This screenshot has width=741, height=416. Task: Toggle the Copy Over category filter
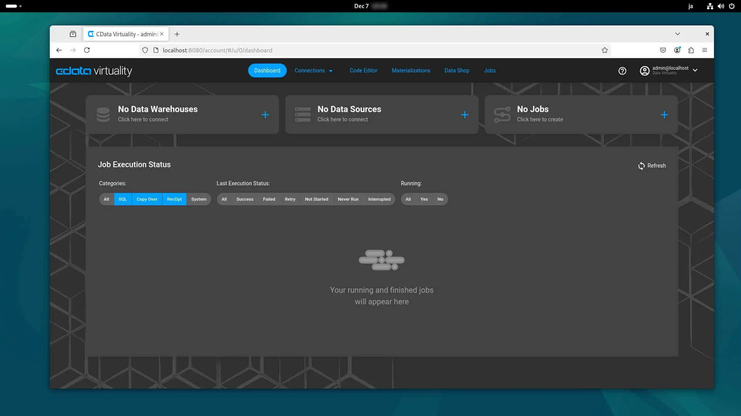pos(147,199)
